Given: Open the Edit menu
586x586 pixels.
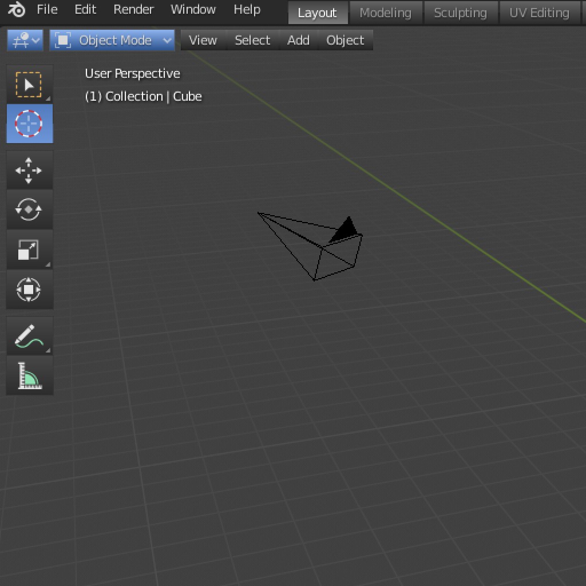Looking at the screenshot, I should 85,10.
